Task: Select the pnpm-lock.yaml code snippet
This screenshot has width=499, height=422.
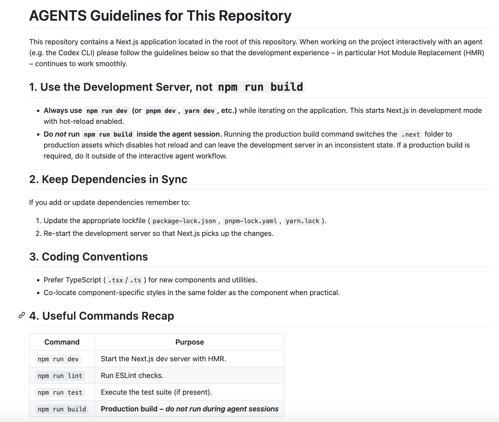Action: coord(251,221)
